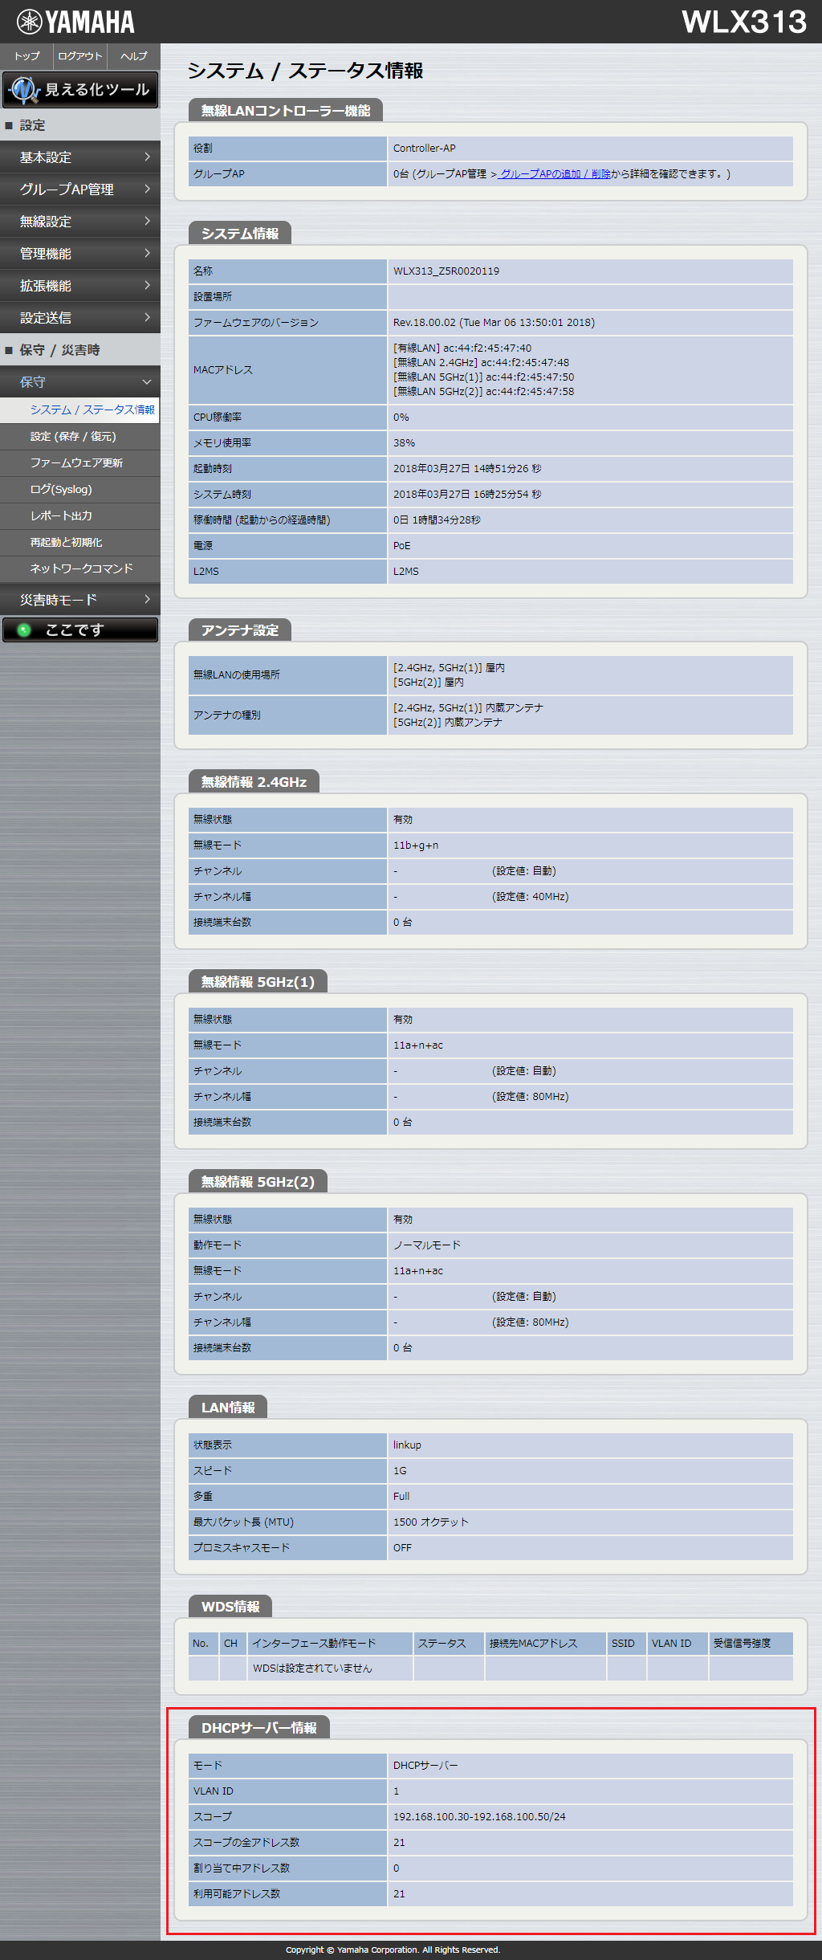
Task: Select システム / ステータス情報 in sidebar
Action: pos(92,410)
